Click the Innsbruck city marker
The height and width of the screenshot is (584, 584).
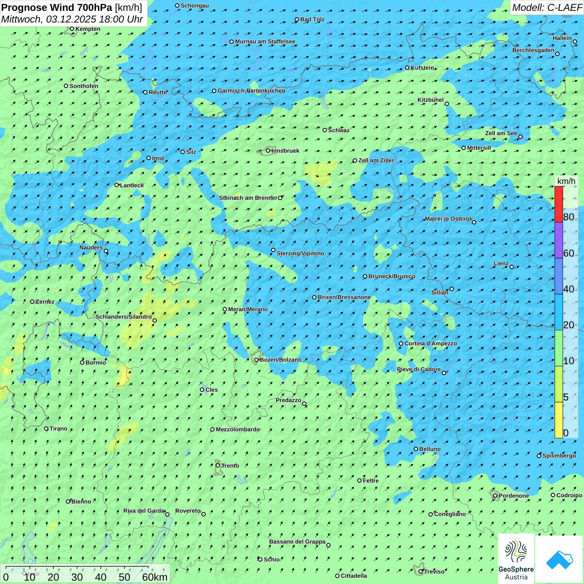(x=268, y=151)
